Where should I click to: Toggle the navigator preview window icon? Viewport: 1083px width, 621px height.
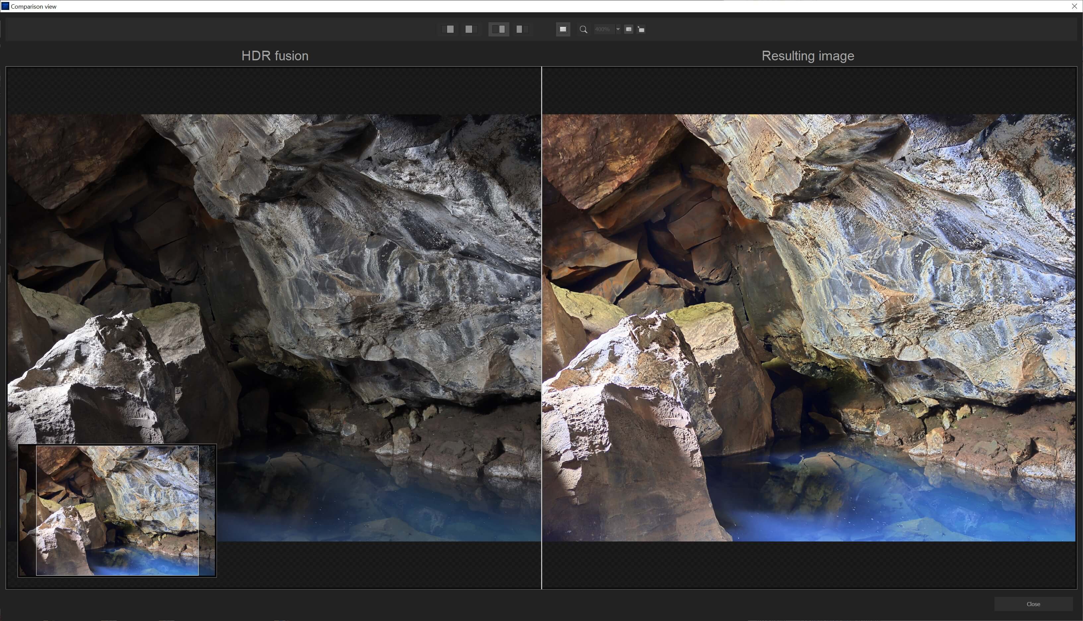(x=629, y=29)
